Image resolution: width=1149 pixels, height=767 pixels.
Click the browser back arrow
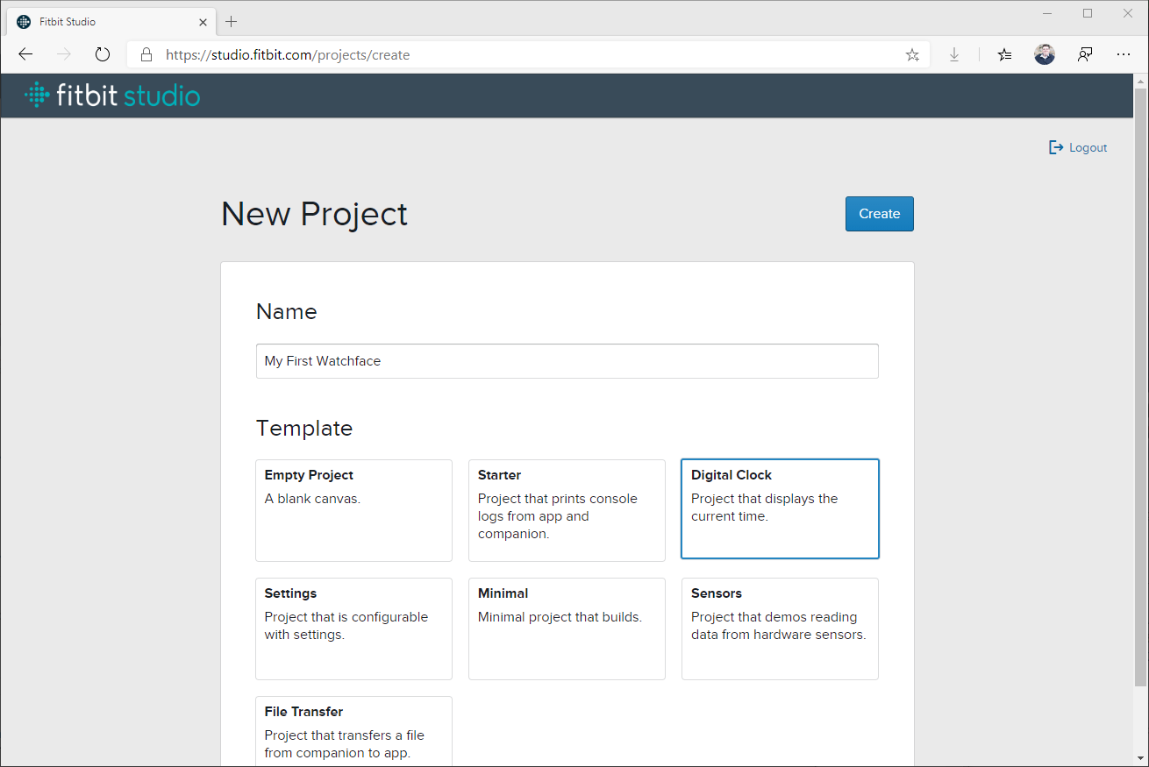[25, 54]
